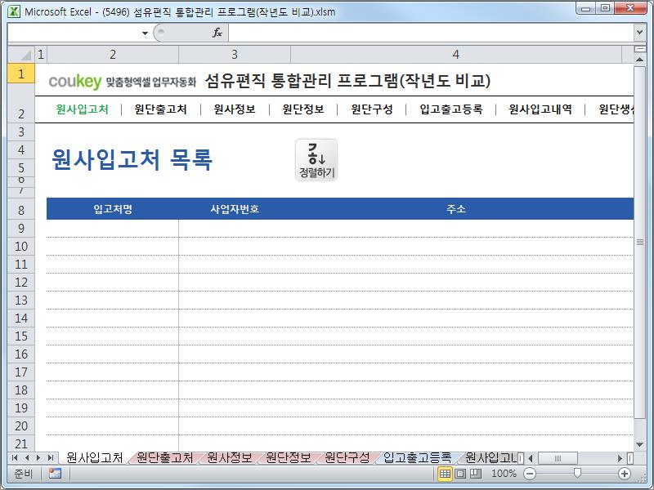This screenshot has width=654, height=490.
Task: Click the Excel application icon
Action: click(14, 11)
